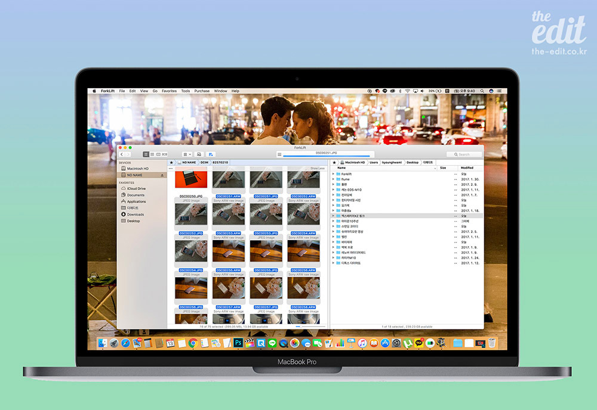Viewport: 597px width, 410px height.
Task: Open Google Chrome from the Dock
Action: (193, 343)
